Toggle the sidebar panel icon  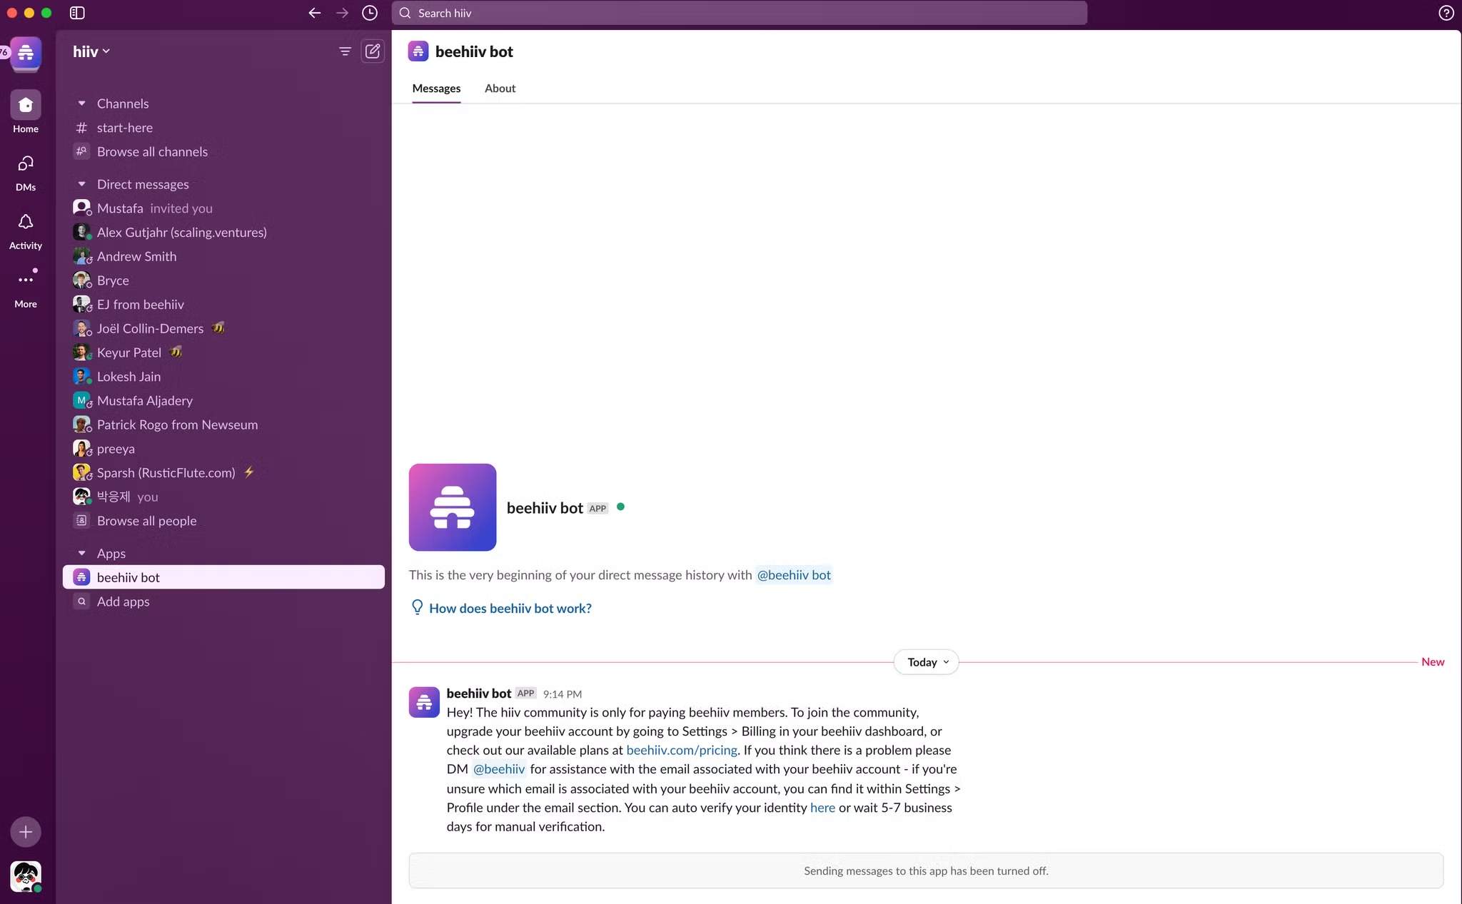[x=77, y=13]
